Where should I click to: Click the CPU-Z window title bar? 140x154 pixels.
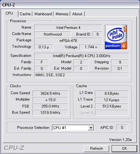tap(70, 5)
